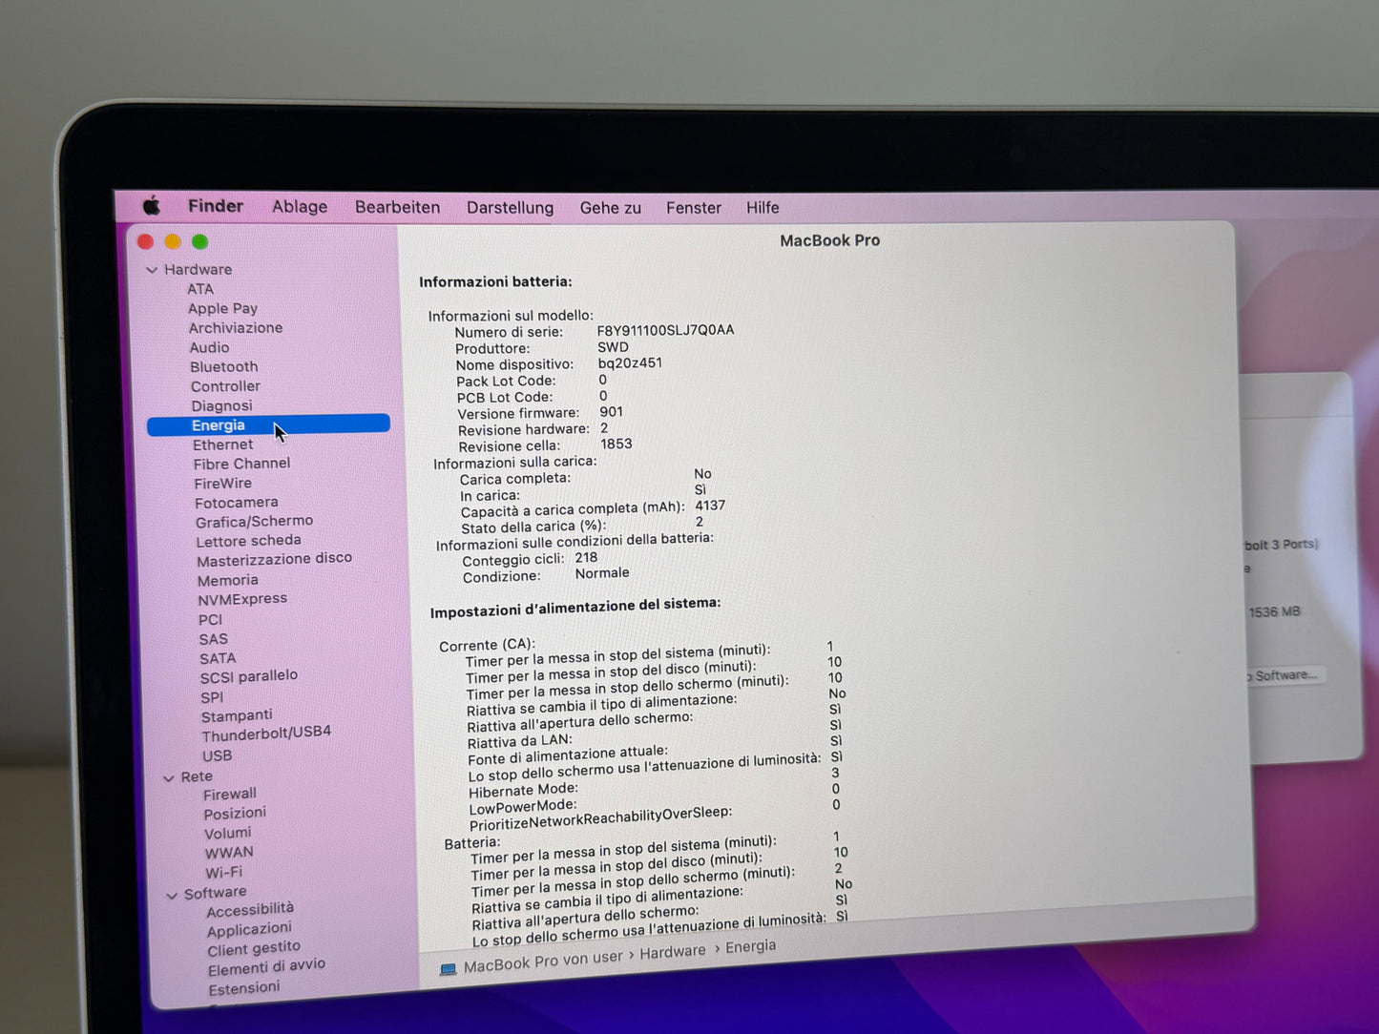1379x1034 pixels.
Task: Select Archiviazione in the sidebar
Action: tap(236, 327)
